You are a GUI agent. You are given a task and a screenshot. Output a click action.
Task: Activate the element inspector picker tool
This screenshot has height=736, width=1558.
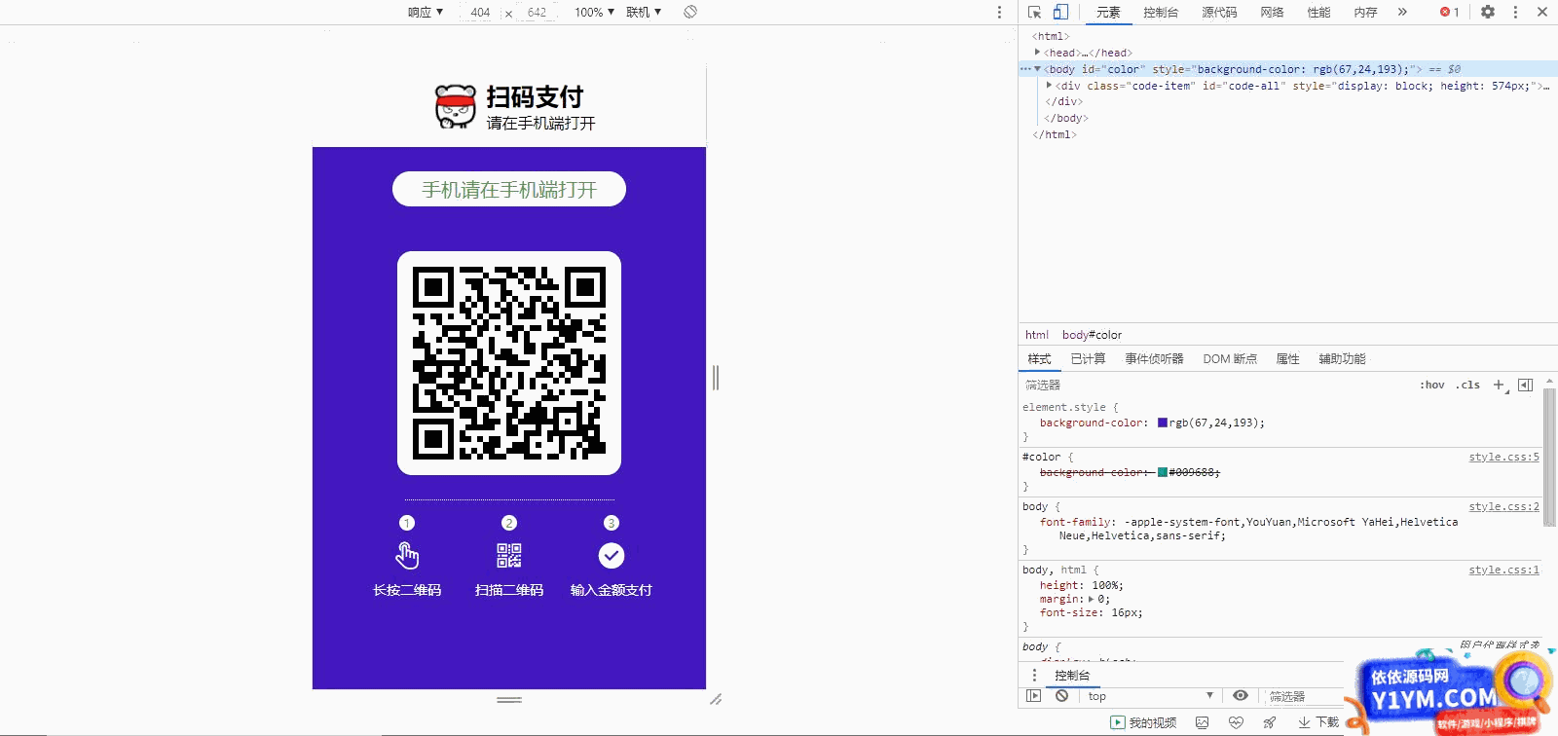(1034, 12)
